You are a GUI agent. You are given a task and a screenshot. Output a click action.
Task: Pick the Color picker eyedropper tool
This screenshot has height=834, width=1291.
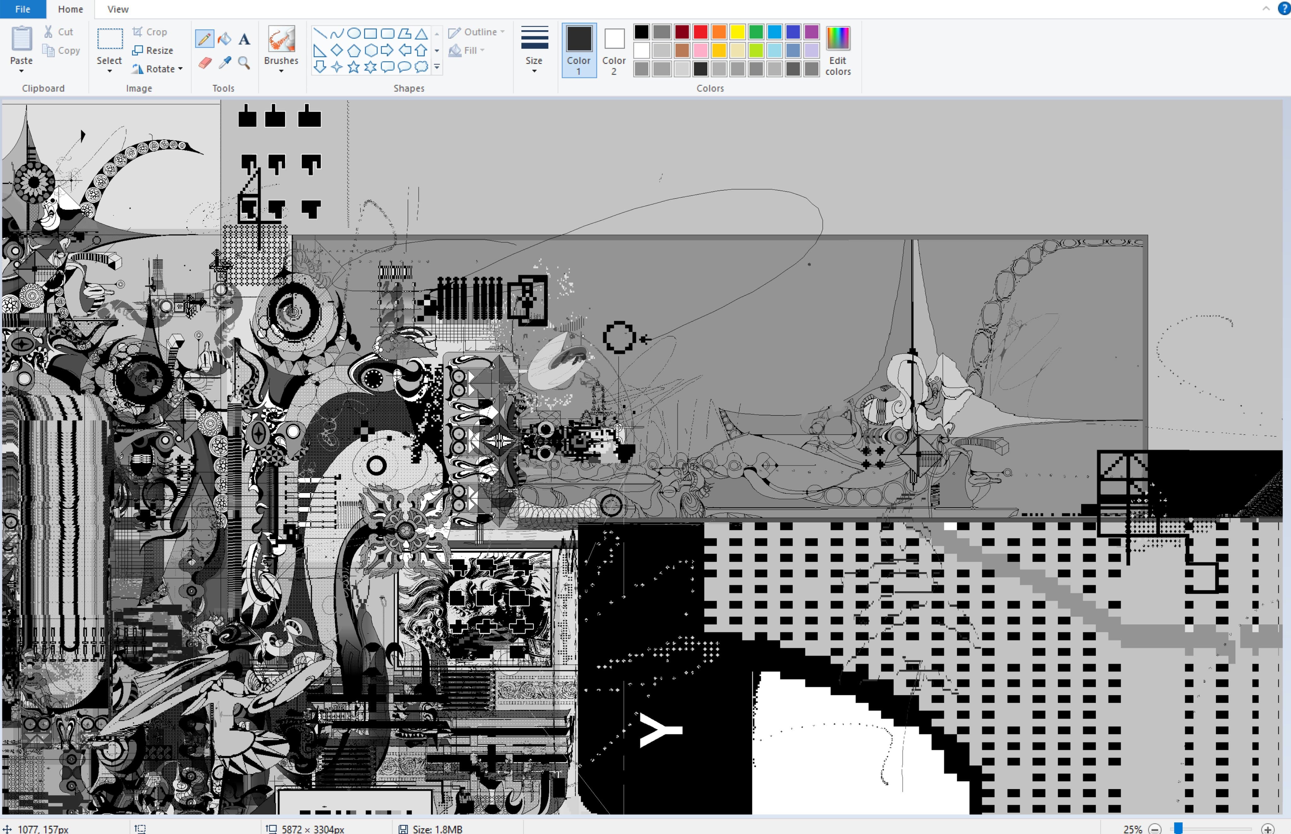tap(224, 63)
